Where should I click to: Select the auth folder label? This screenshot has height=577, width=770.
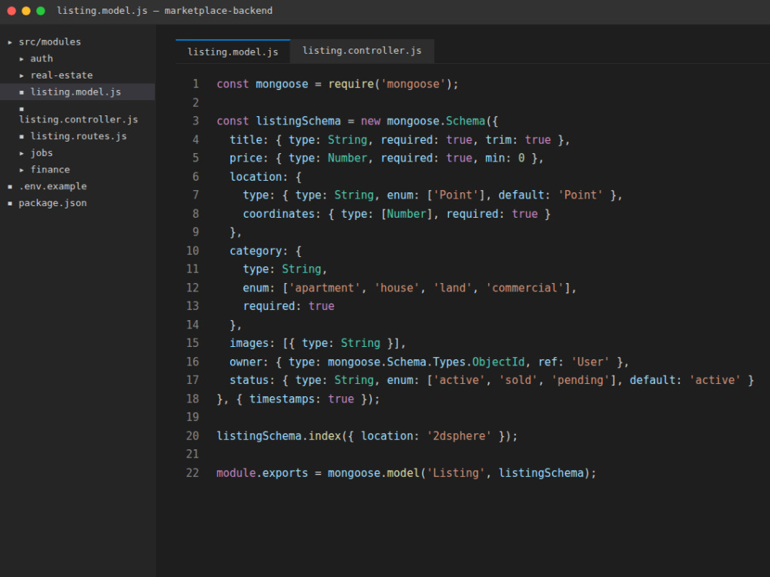click(x=42, y=58)
